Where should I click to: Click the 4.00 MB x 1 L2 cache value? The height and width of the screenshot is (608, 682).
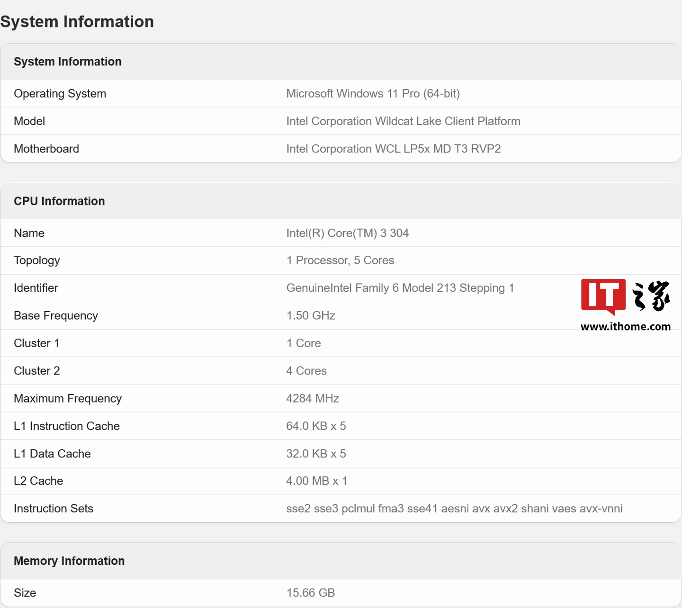pyautogui.click(x=316, y=481)
